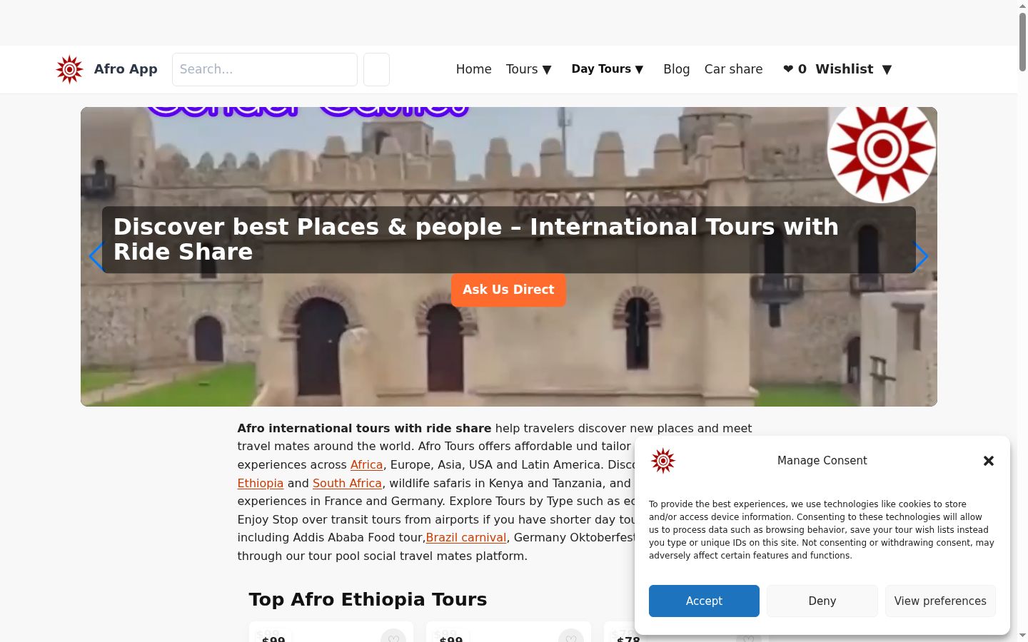Focus the Search input field

[265, 69]
